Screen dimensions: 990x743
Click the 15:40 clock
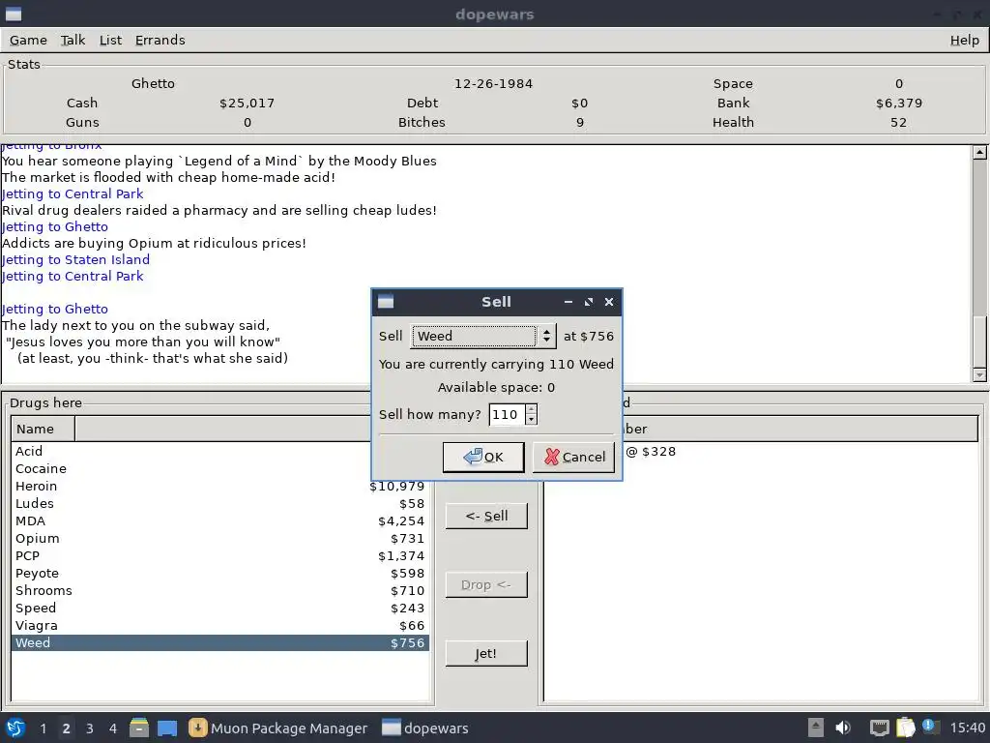point(967,728)
